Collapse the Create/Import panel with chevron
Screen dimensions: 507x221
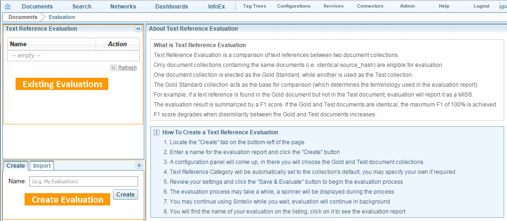tap(139, 165)
